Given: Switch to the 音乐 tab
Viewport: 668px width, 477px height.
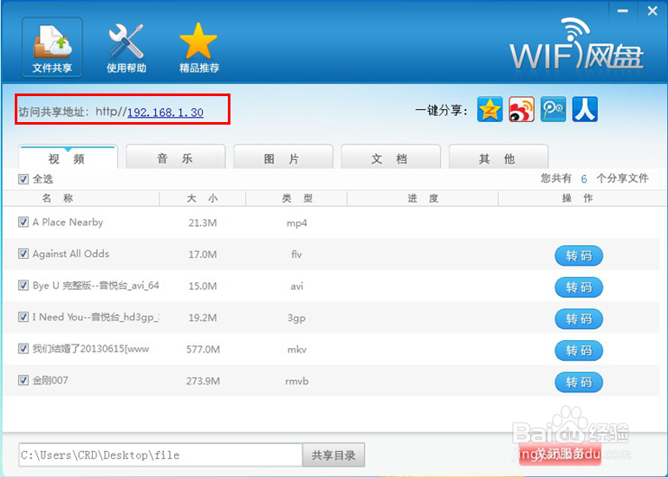Looking at the screenshot, I should click(x=176, y=158).
